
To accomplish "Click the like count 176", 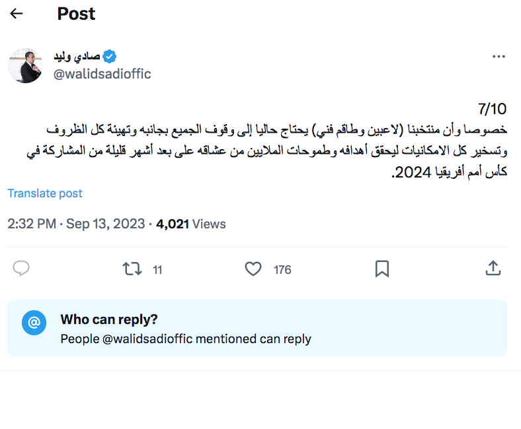I will pyautogui.click(x=282, y=269).
